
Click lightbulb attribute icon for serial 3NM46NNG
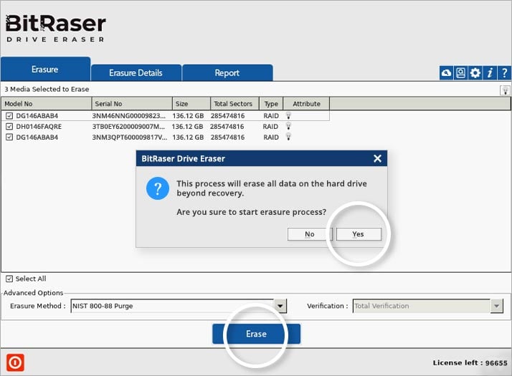(288, 115)
